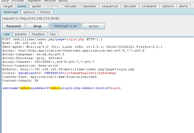Viewport: 194px width, 133px height.
Task: Open the sequencer tab
Action: point(110,6)
